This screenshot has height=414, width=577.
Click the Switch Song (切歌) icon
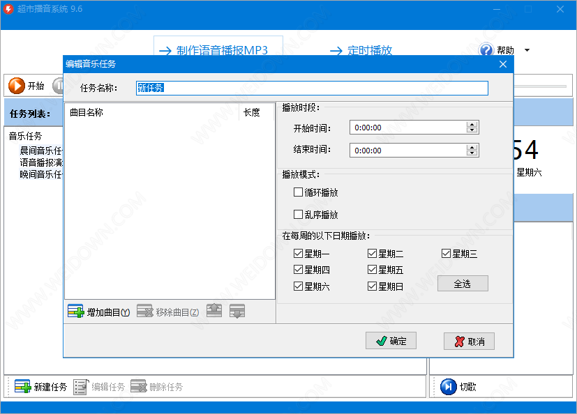(x=447, y=386)
